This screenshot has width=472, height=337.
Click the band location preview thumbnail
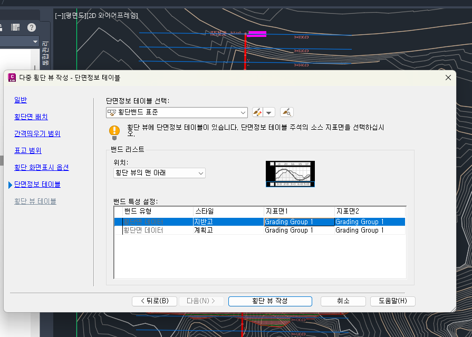point(290,174)
